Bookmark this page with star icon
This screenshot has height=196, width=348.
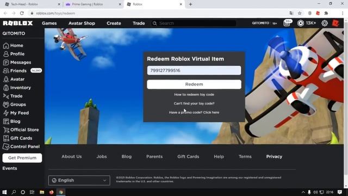[300, 13]
